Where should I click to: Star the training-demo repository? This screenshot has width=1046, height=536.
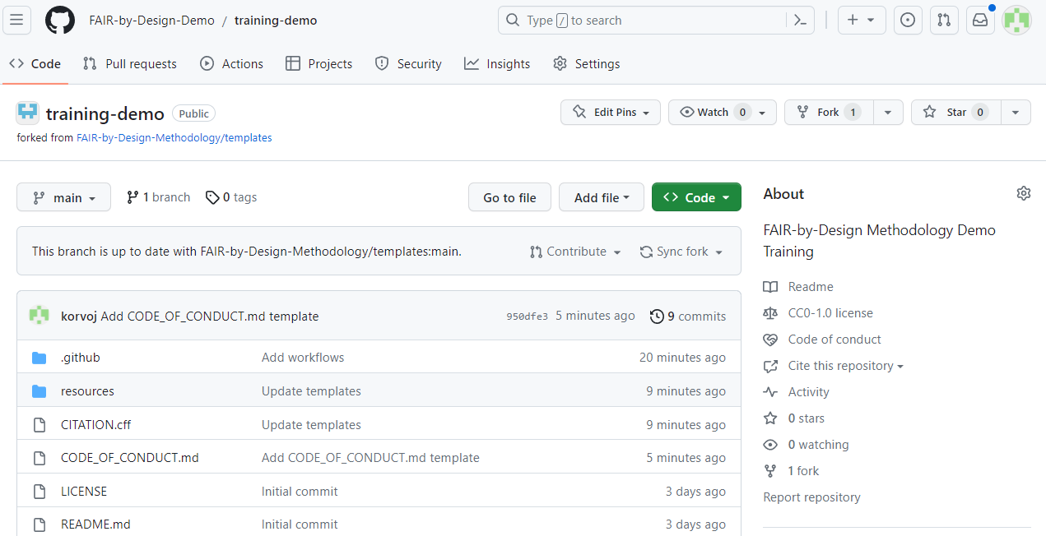(x=955, y=112)
